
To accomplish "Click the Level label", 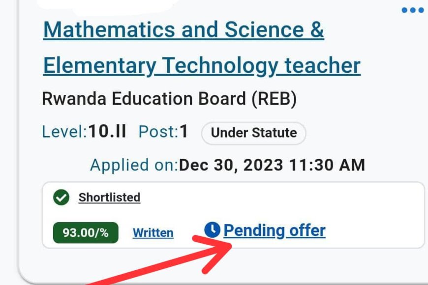I will (64, 132).
